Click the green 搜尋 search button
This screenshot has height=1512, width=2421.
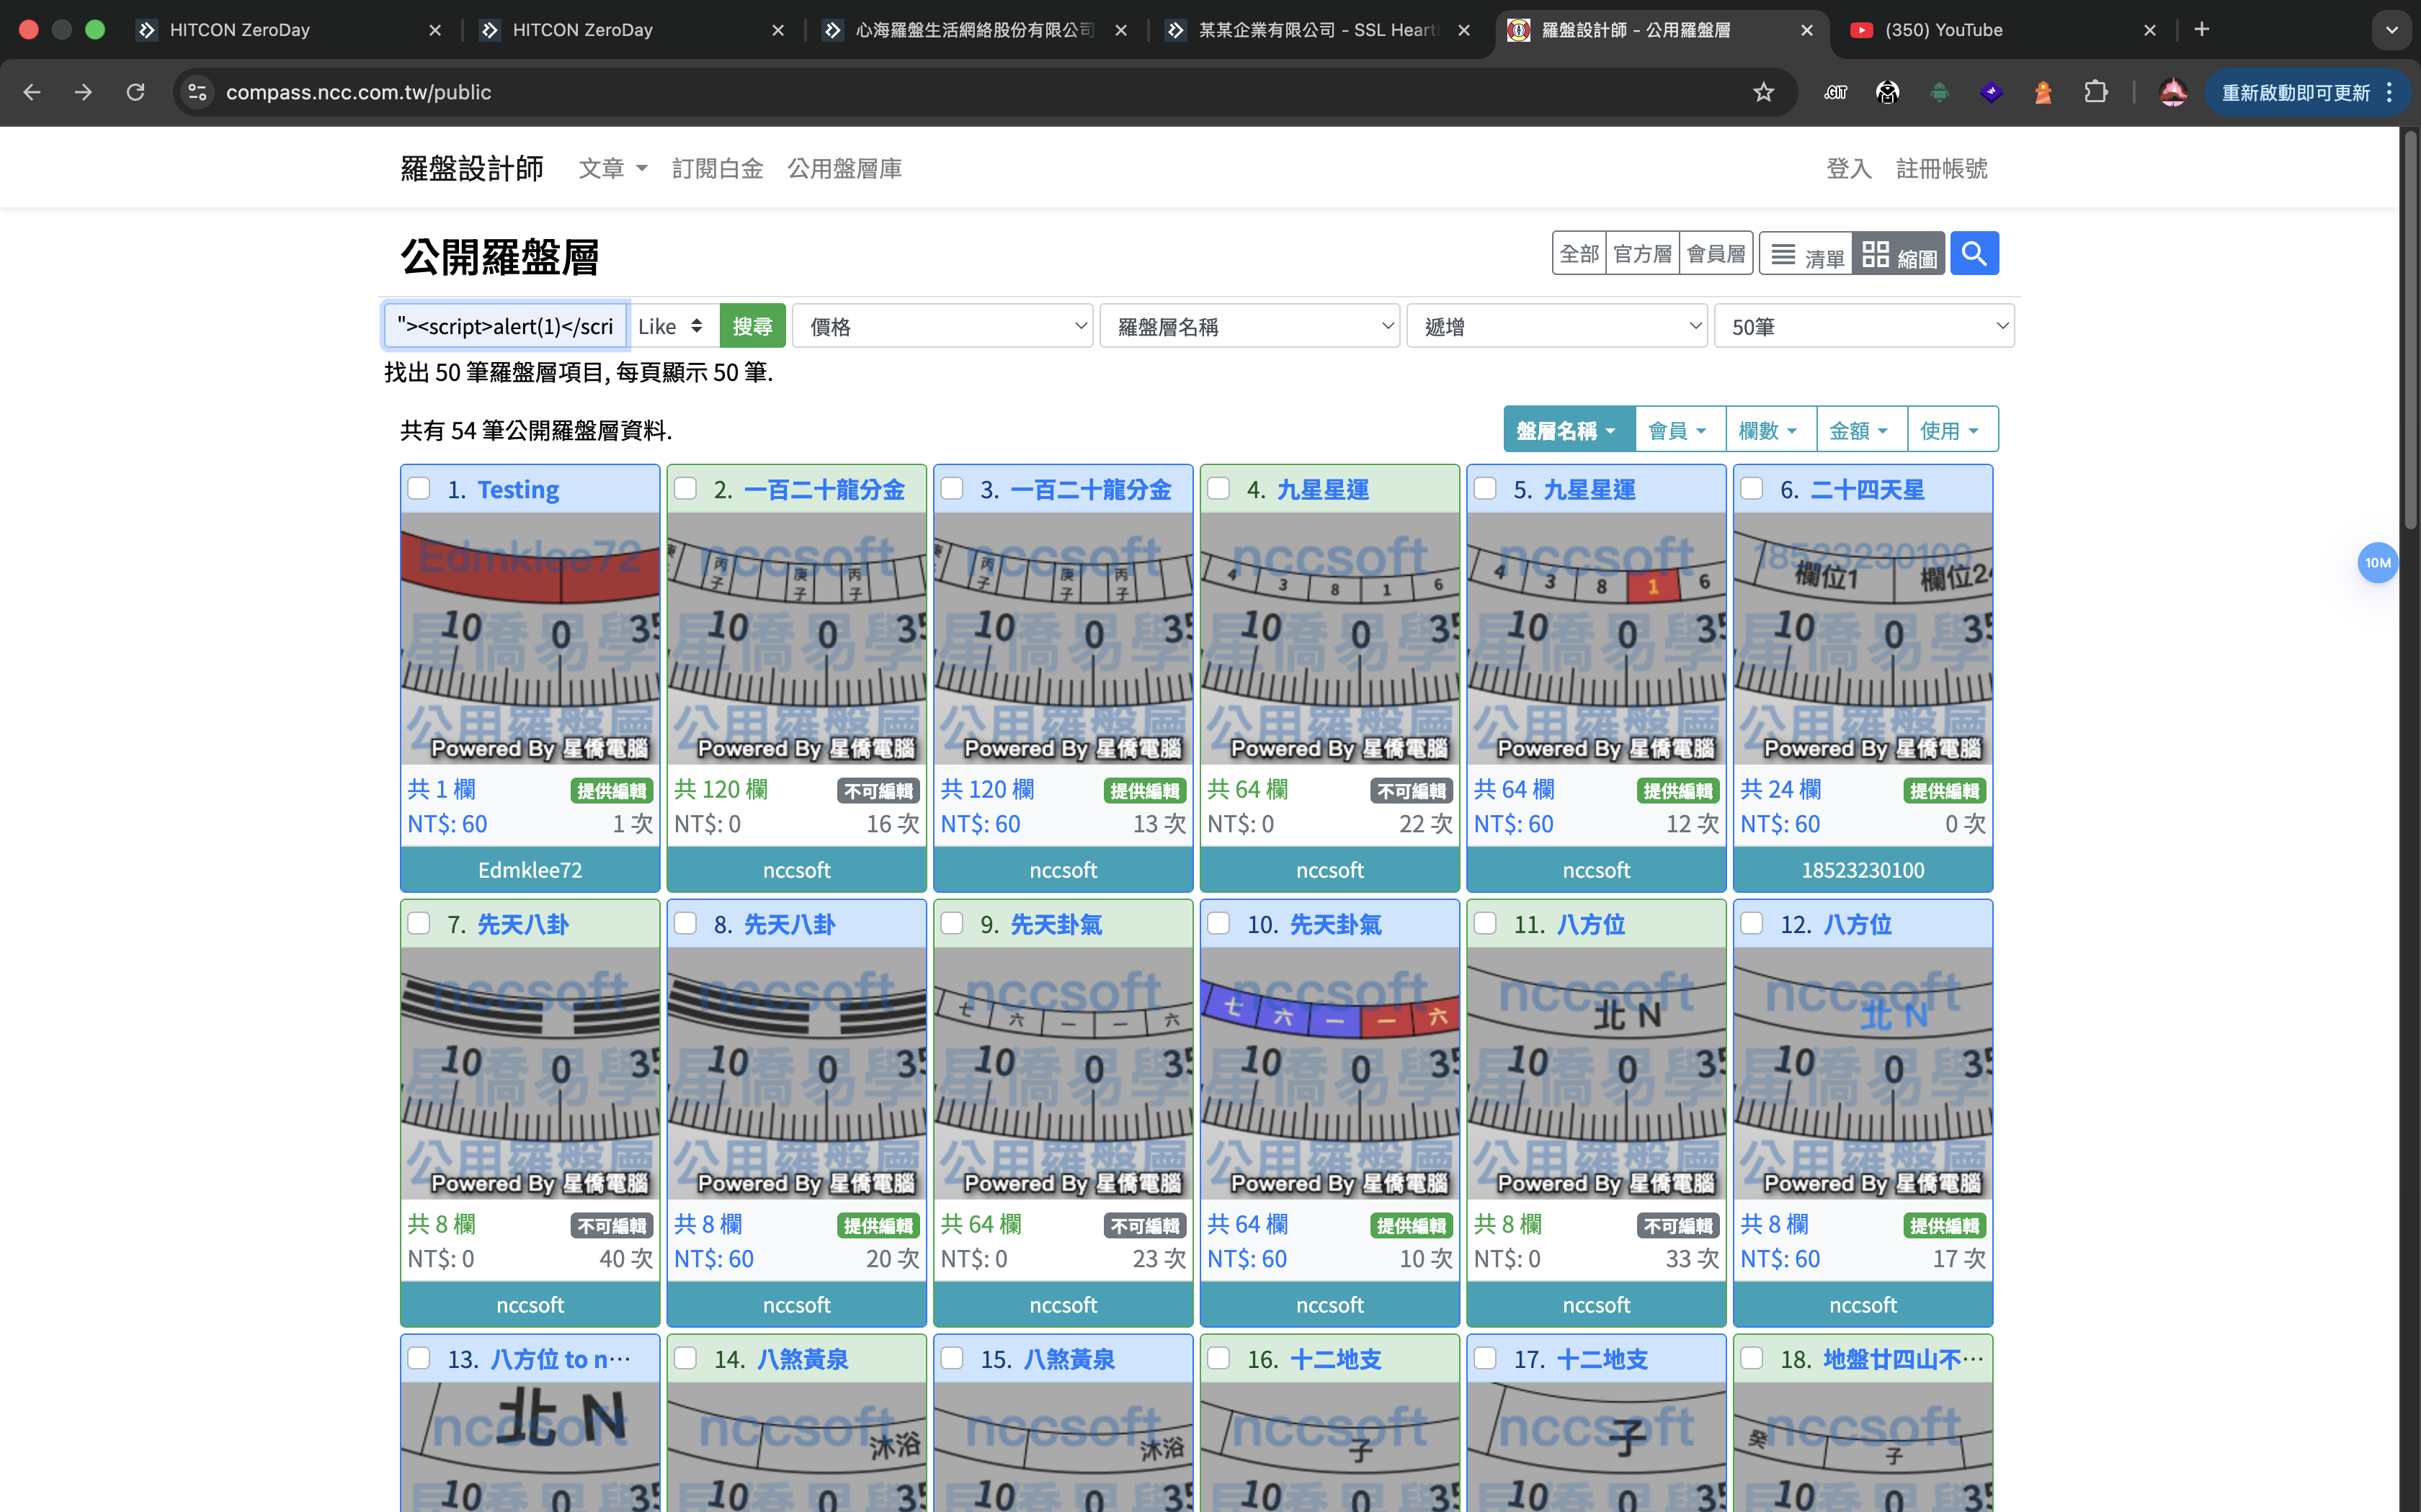(752, 326)
